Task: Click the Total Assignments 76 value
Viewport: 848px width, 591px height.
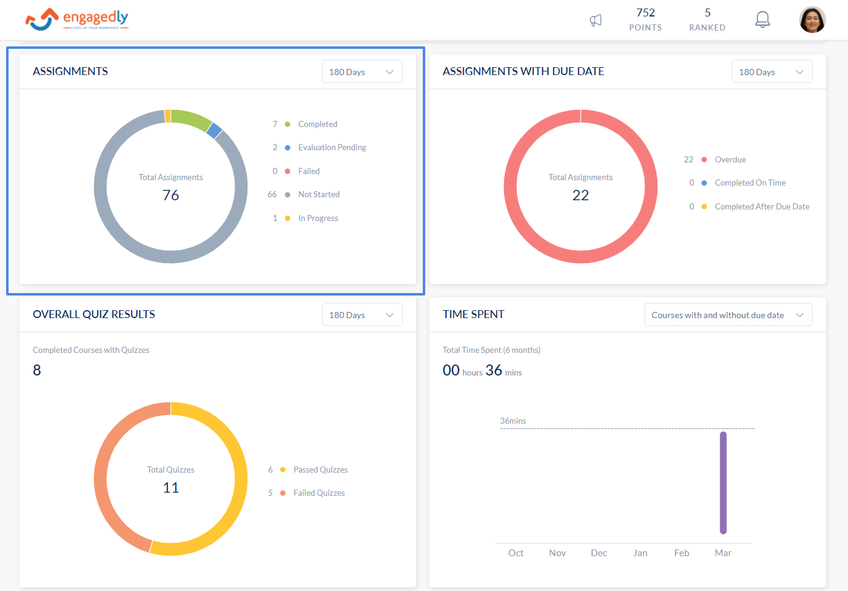Action: (x=170, y=195)
